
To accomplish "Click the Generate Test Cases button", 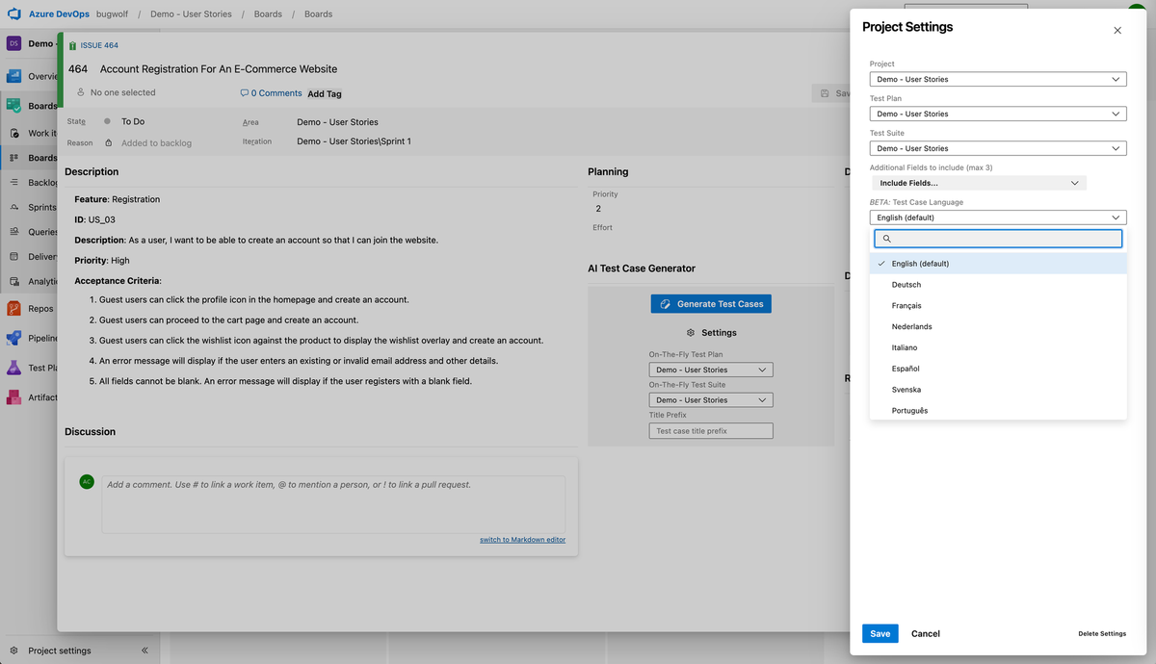I will pos(711,303).
